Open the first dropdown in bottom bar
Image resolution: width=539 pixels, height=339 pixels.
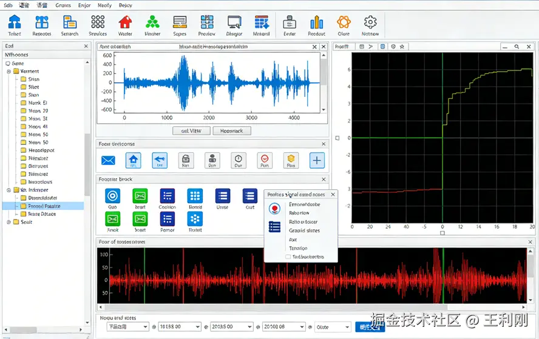click(x=127, y=327)
